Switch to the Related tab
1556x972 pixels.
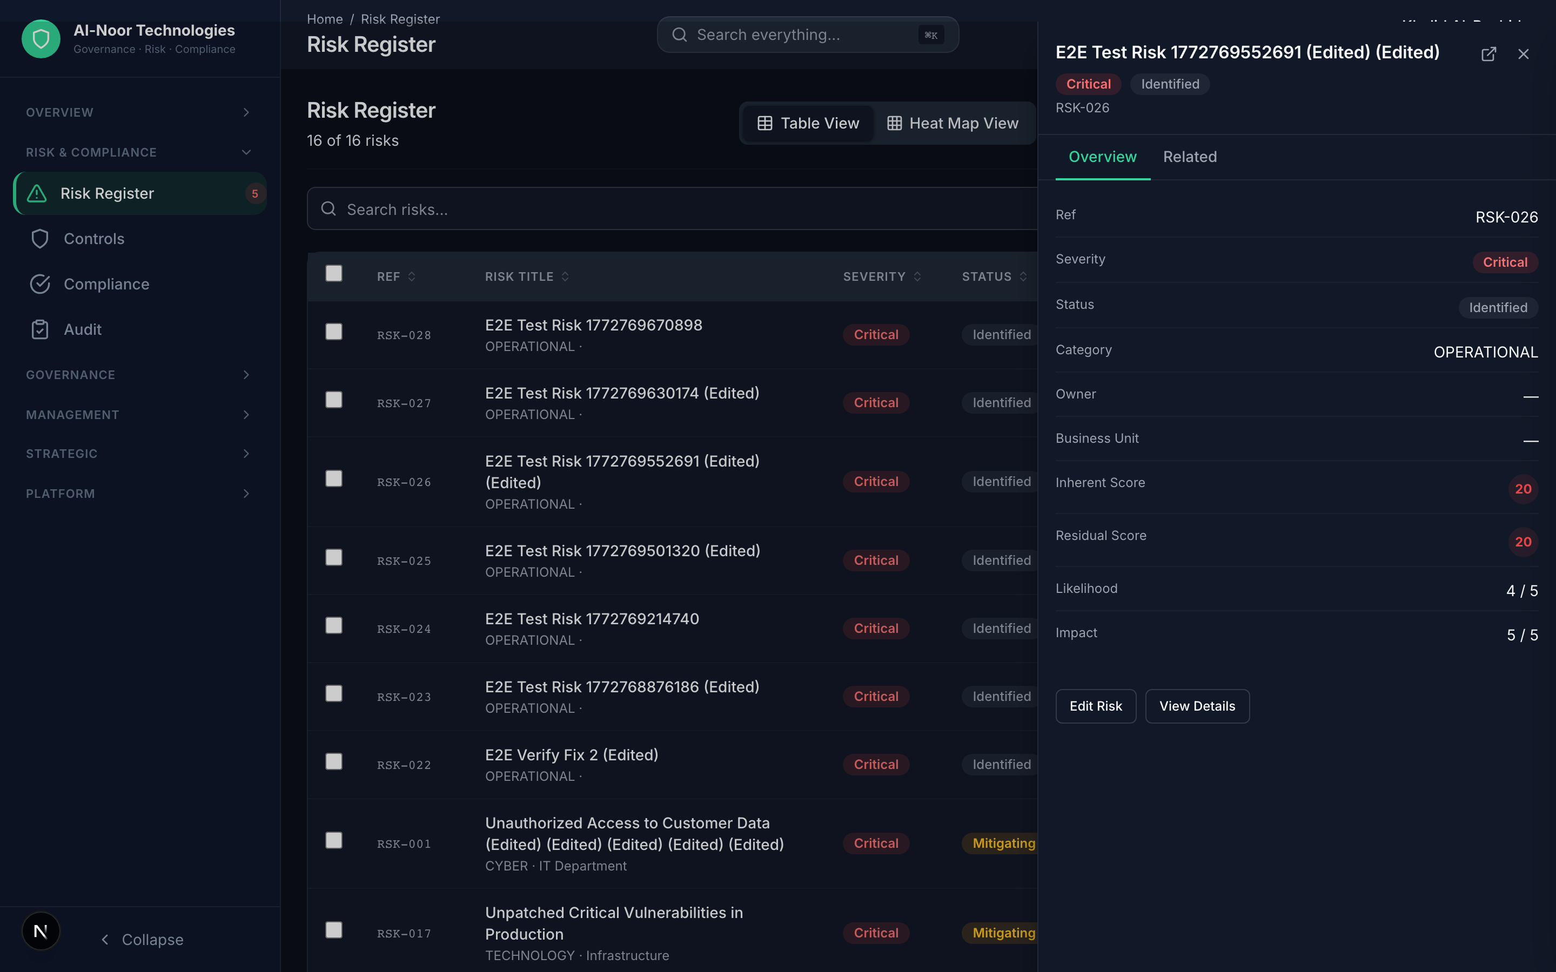point(1190,157)
